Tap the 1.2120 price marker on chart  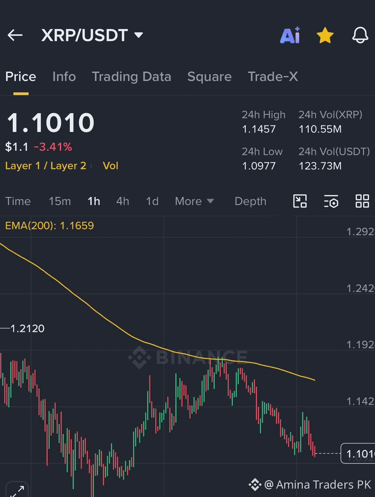[x=27, y=328]
